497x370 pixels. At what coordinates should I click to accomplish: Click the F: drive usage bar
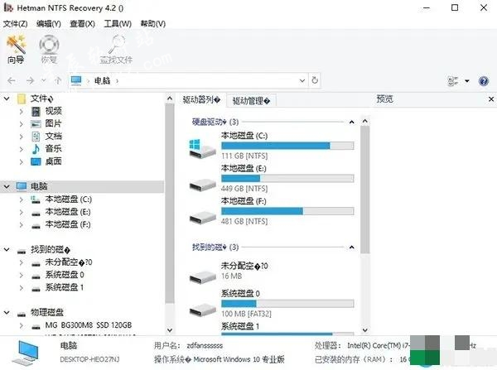tap(287, 211)
